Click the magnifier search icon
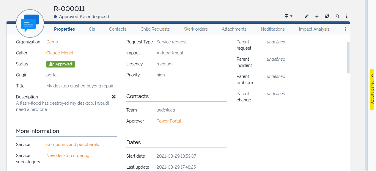This screenshot has height=171, width=376. tap(337, 16)
